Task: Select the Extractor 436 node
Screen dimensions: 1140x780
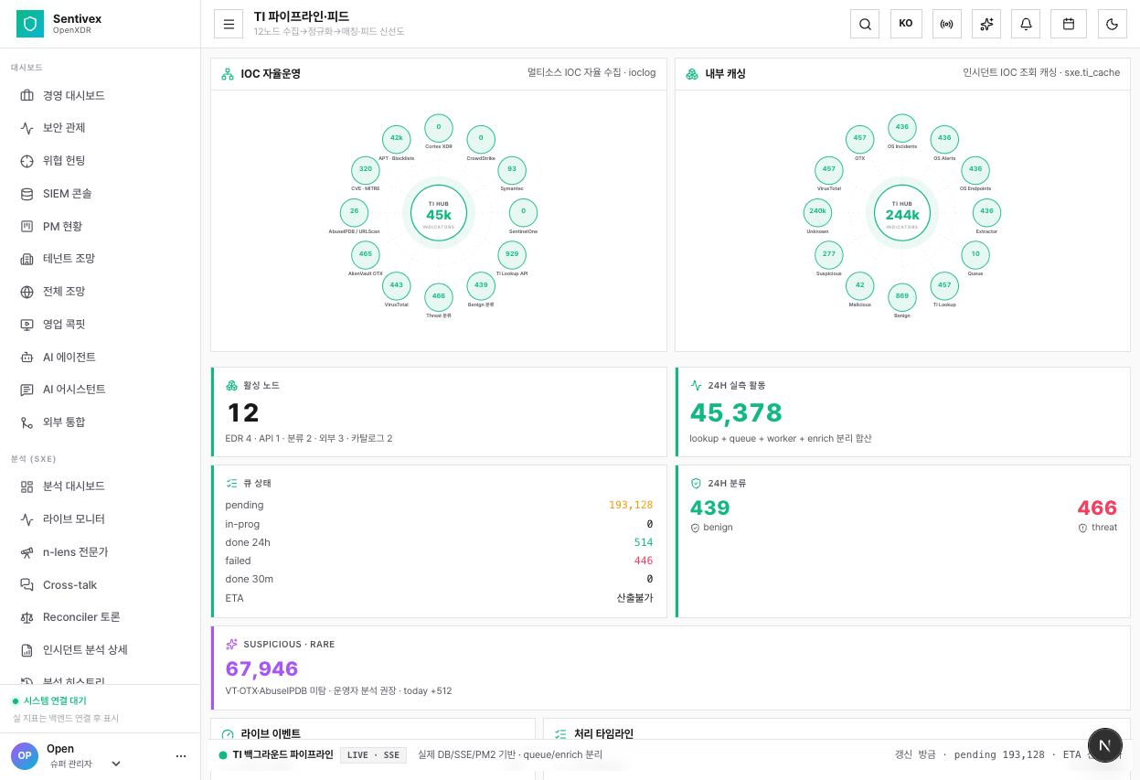Action: click(986, 212)
